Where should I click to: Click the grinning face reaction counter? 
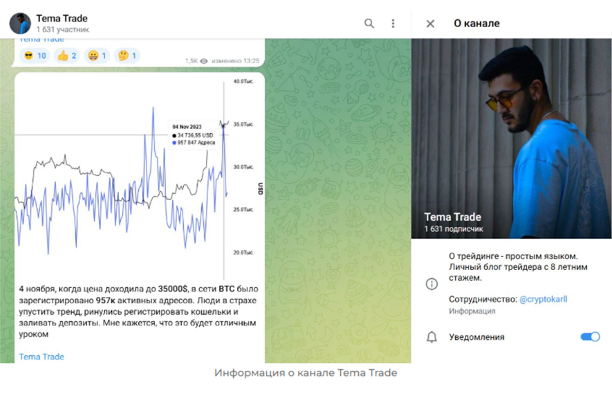[93, 56]
